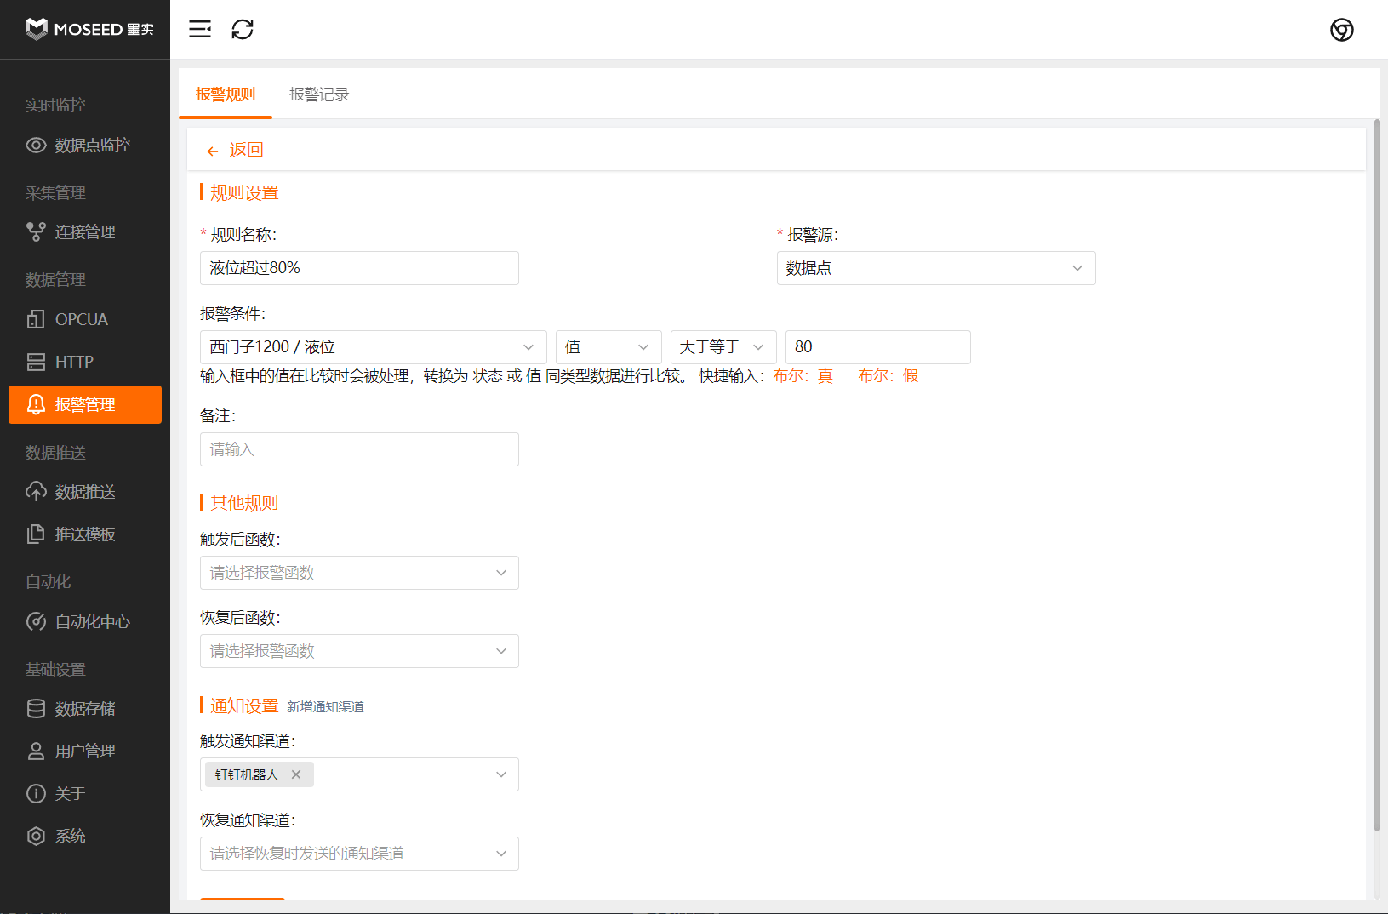
Task: Switch to 报警规则 tab
Action: tap(226, 94)
